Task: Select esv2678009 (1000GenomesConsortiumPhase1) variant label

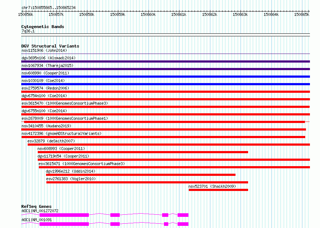Action: point(65,118)
